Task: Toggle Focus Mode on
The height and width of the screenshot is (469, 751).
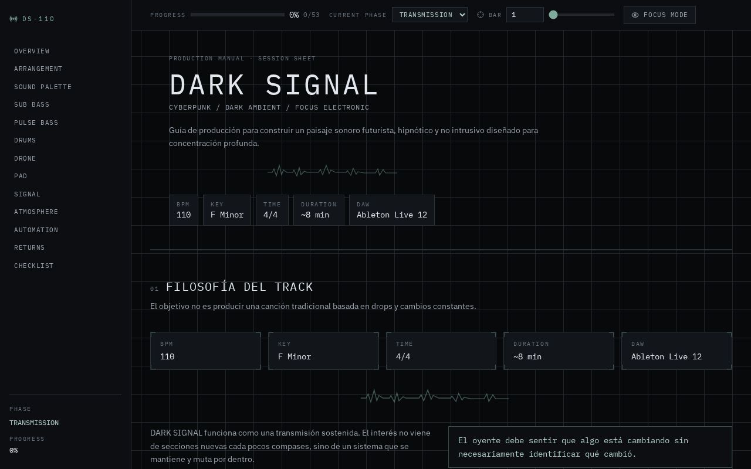Action: pyautogui.click(x=659, y=15)
